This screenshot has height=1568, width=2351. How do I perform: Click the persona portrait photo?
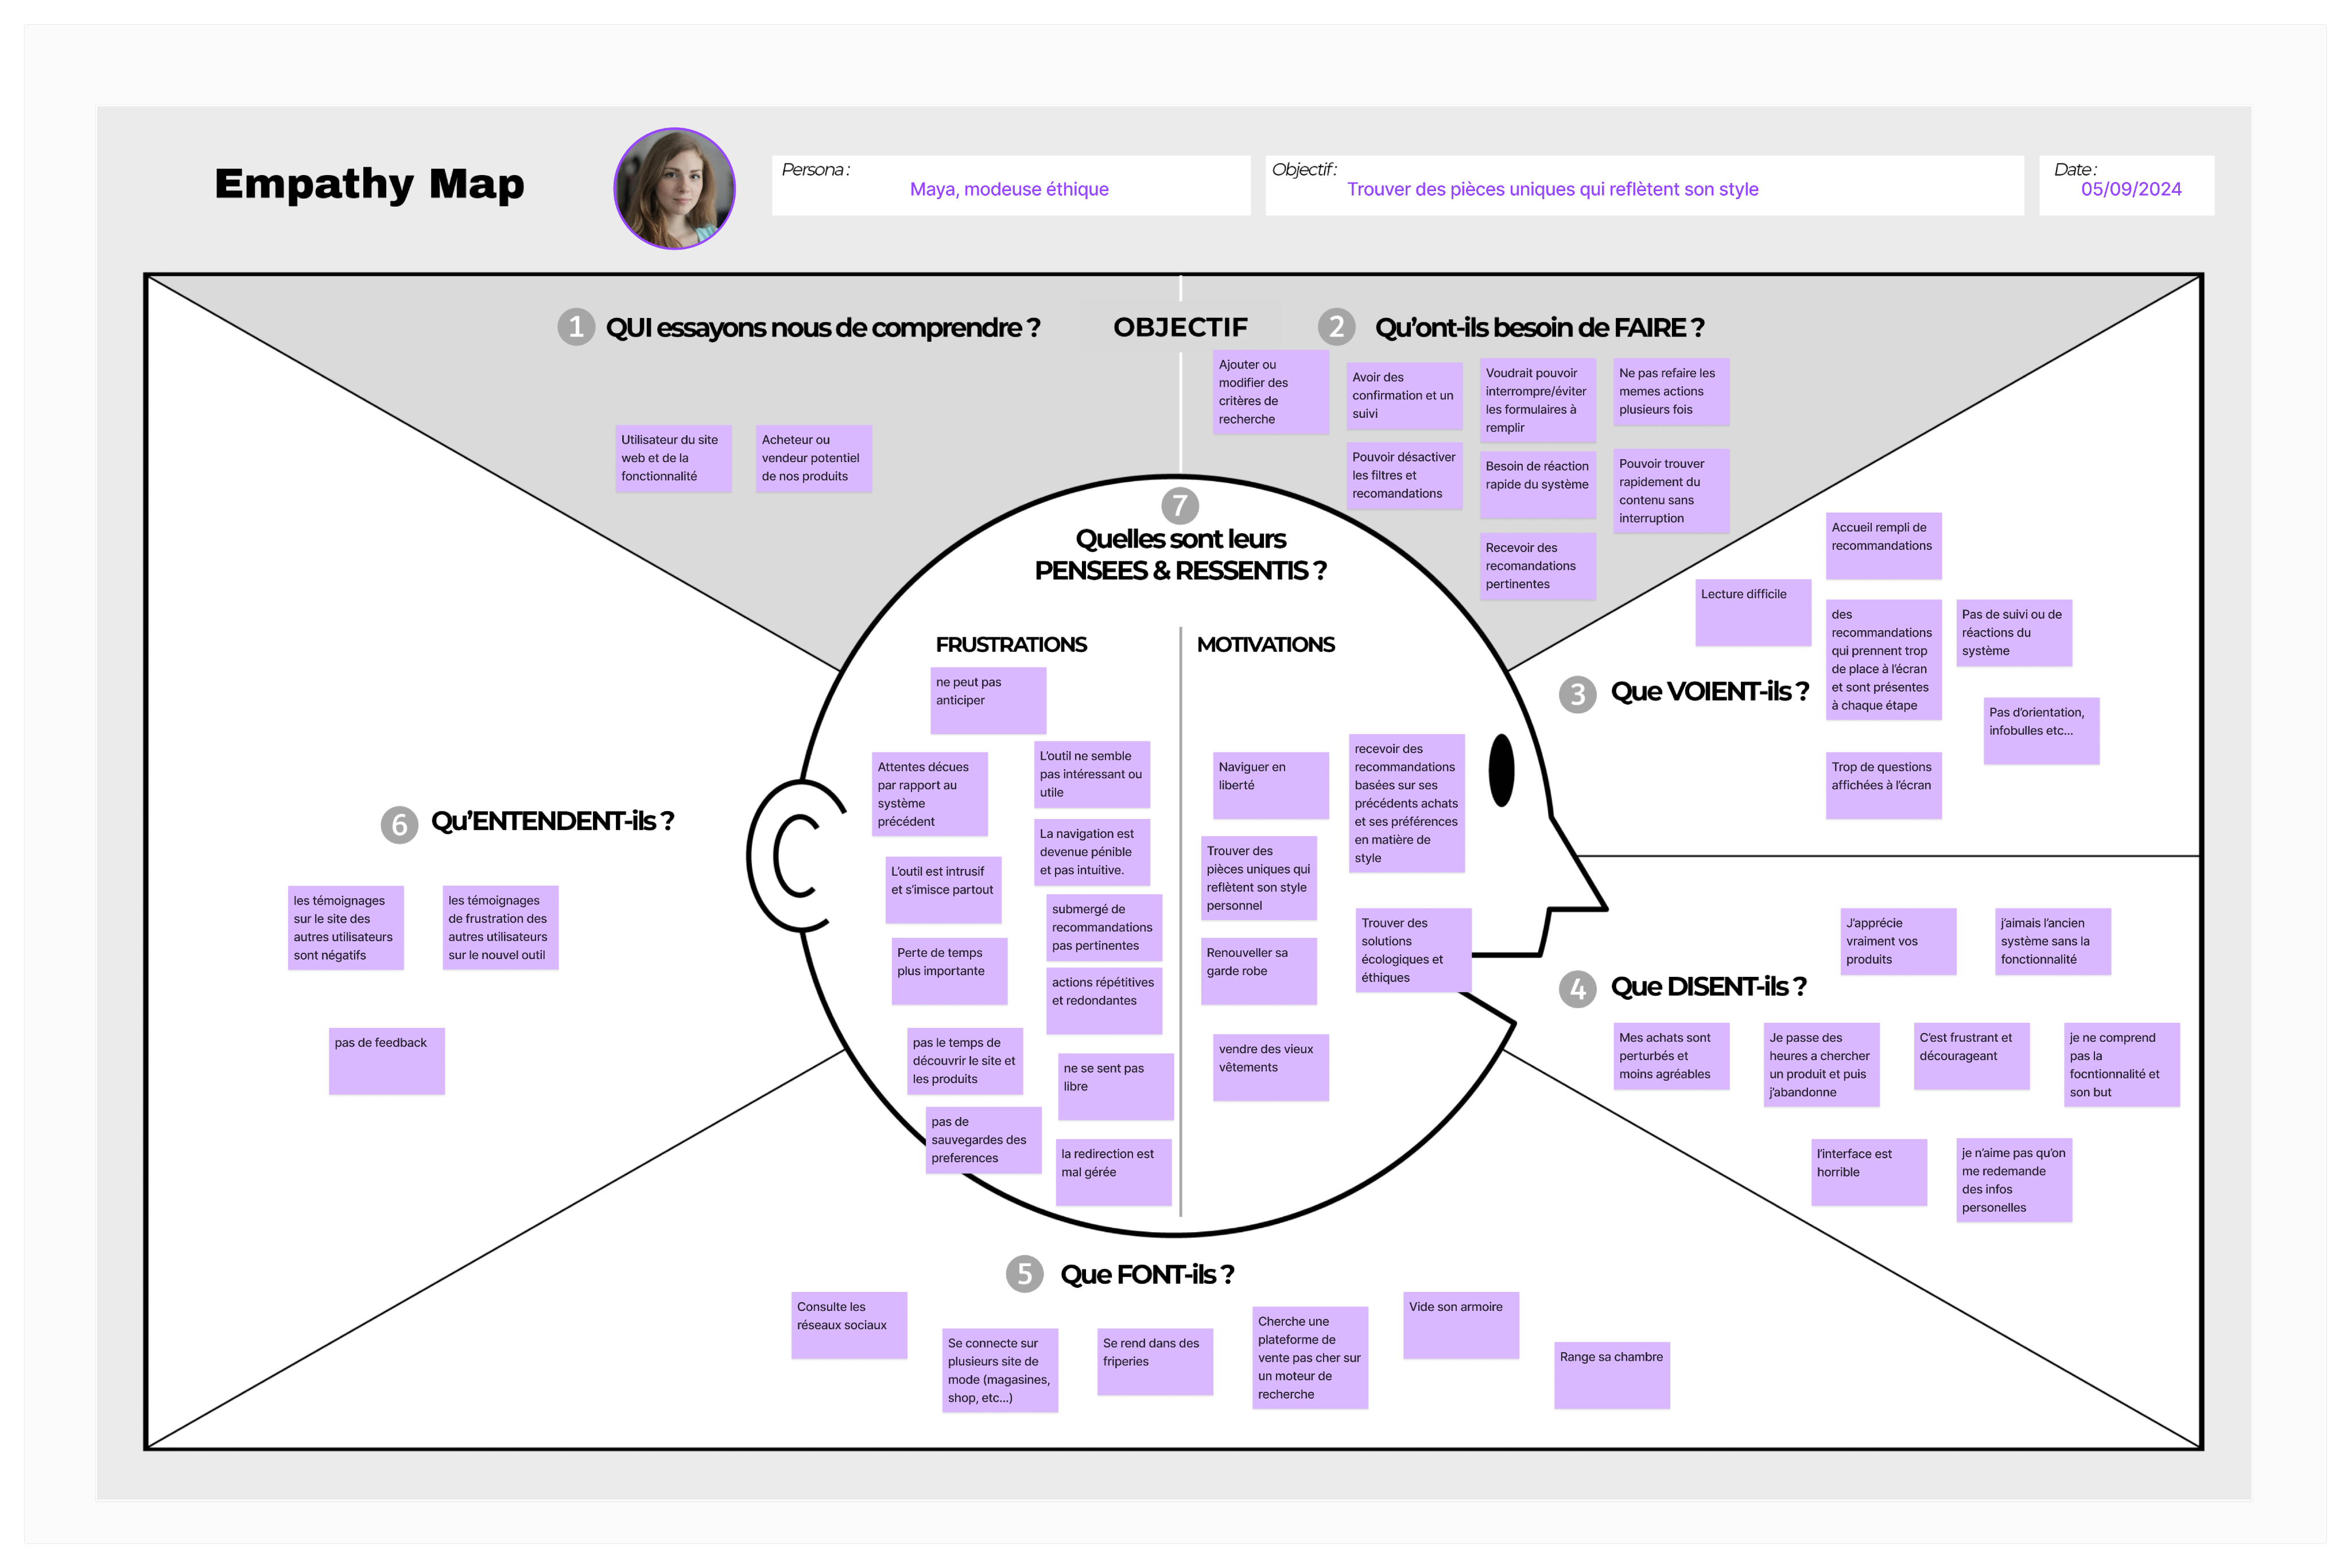click(674, 188)
